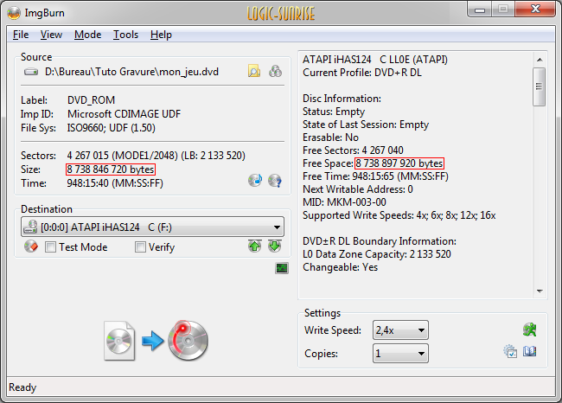Click the Sectors value 4 267 015 line
Viewport: 562px width, 403px height.
[156, 156]
